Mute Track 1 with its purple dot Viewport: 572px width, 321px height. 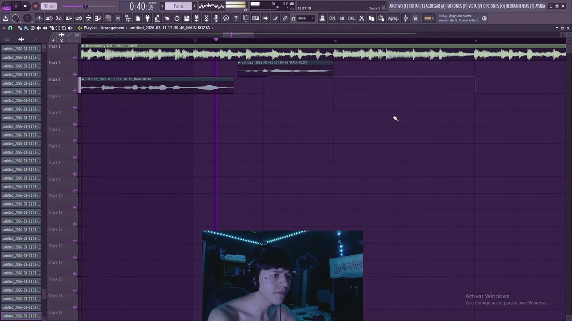(x=75, y=58)
